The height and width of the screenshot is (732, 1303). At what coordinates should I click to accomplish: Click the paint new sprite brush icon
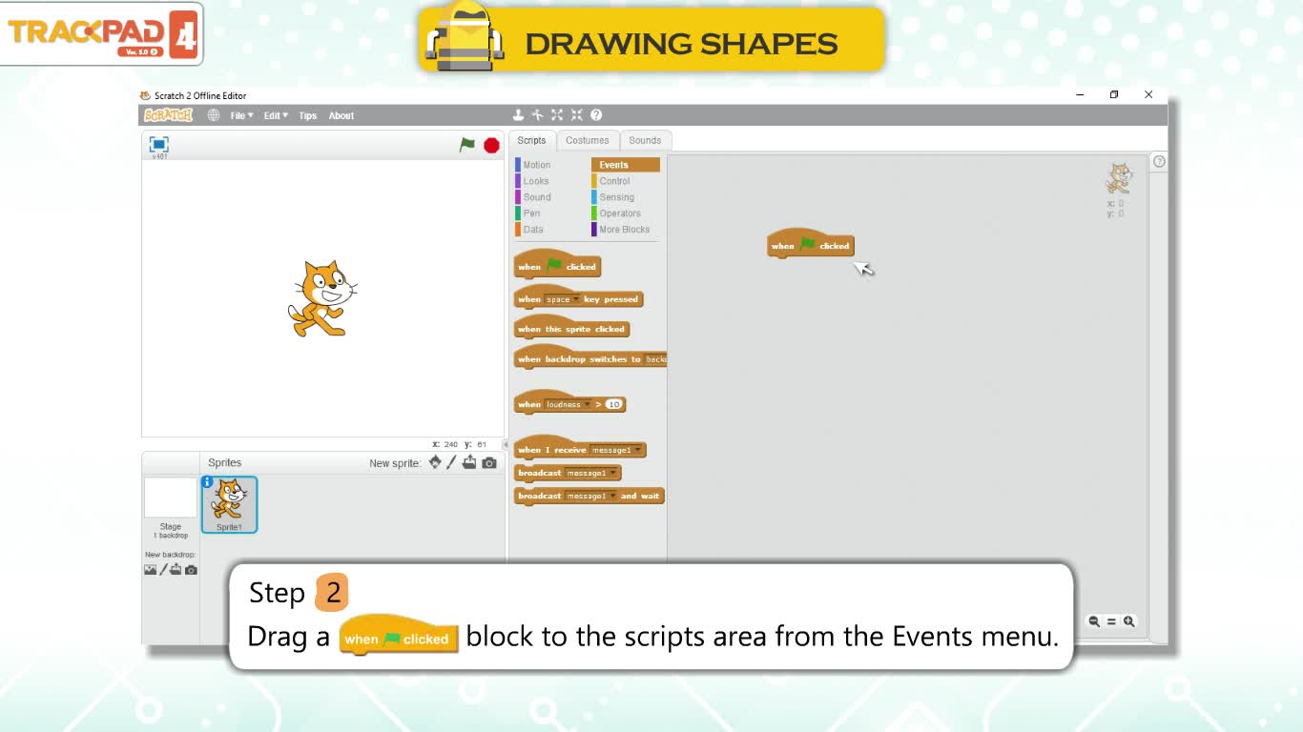pos(452,462)
